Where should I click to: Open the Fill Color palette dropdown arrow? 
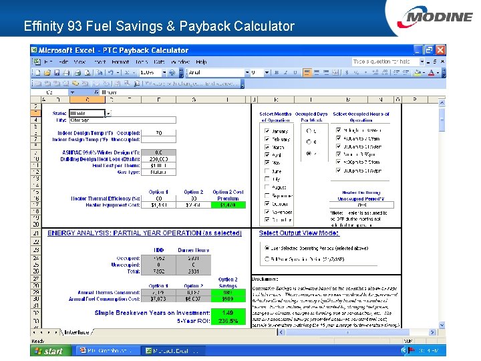[x=424, y=73]
